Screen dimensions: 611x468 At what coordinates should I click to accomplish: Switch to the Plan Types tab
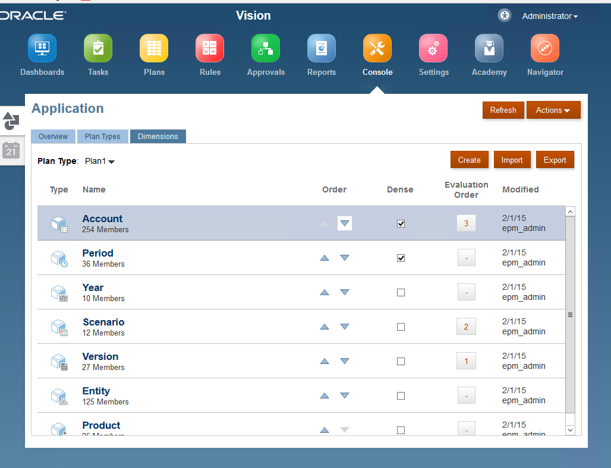click(x=102, y=136)
